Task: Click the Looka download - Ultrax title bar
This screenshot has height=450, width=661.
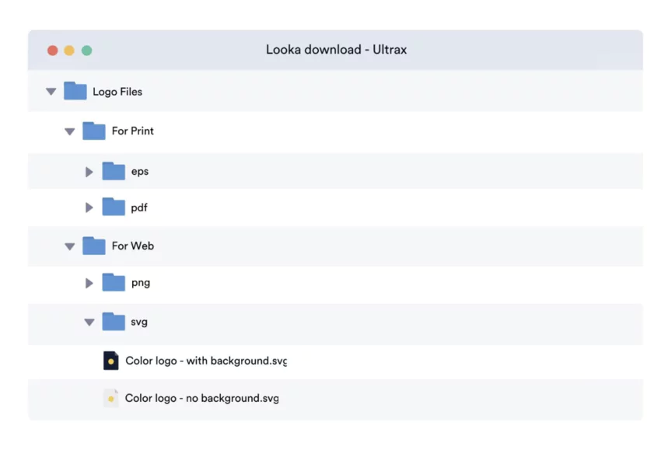Action: pyautogui.click(x=337, y=49)
